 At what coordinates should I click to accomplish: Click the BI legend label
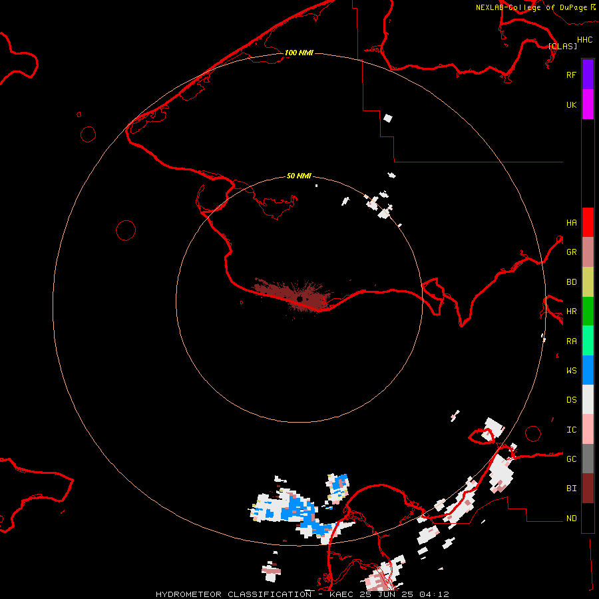click(x=571, y=489)
